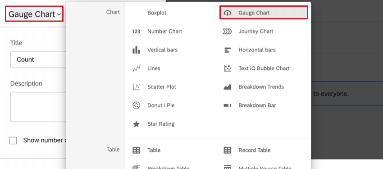Choose the Number Chart 123 icon
383x169 pixels.
(x=136, y=32)
